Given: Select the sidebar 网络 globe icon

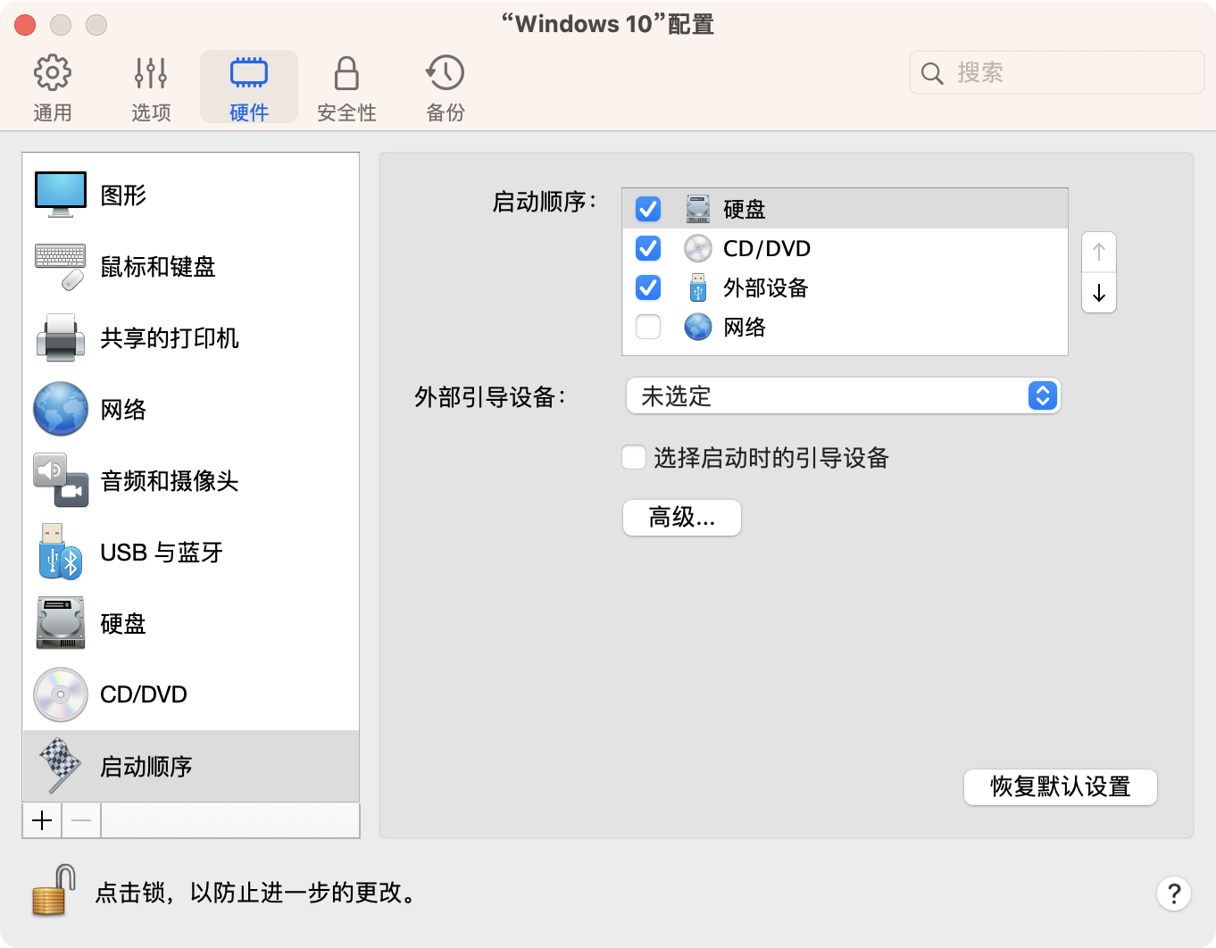Looking at the screenshot, I should click(61, 409).
